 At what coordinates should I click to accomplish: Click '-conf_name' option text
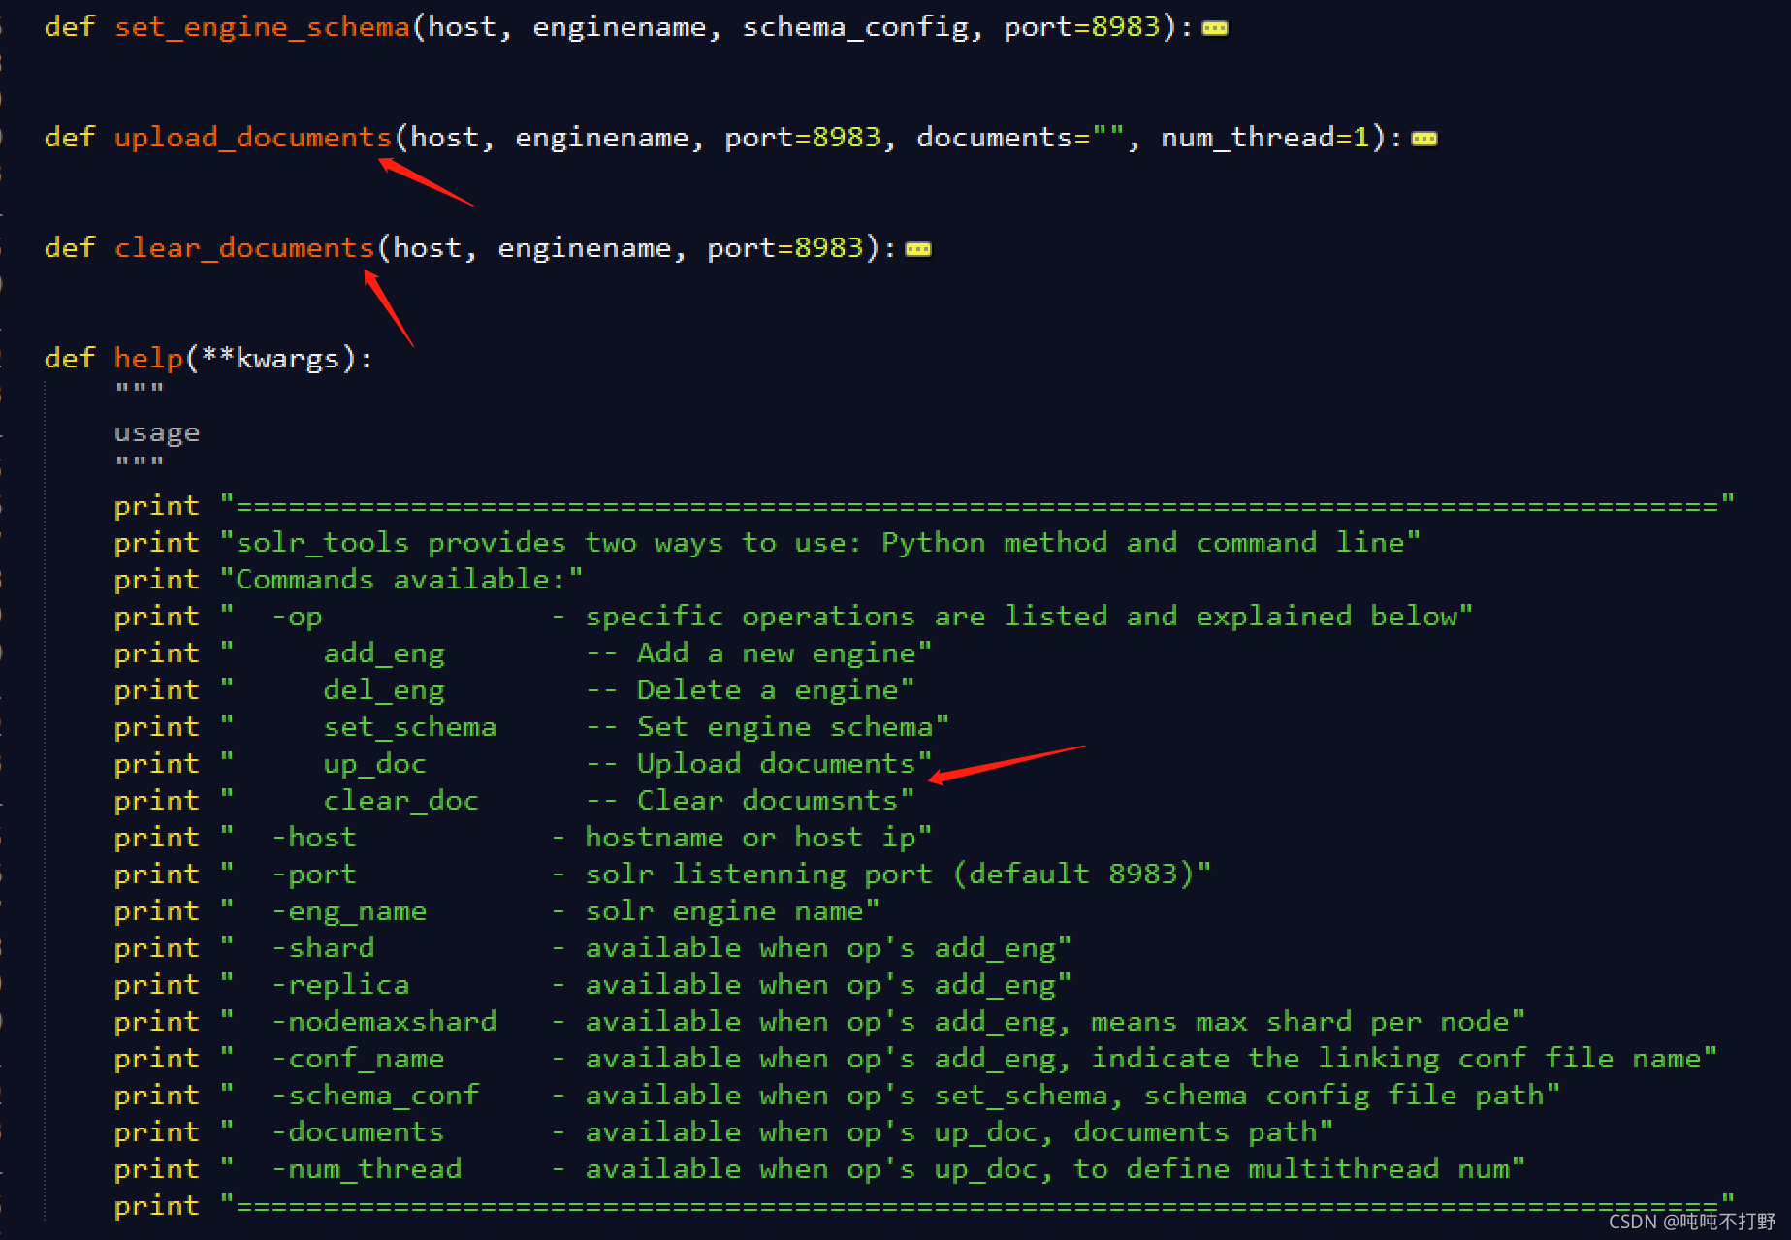(x=358, y=1059)
